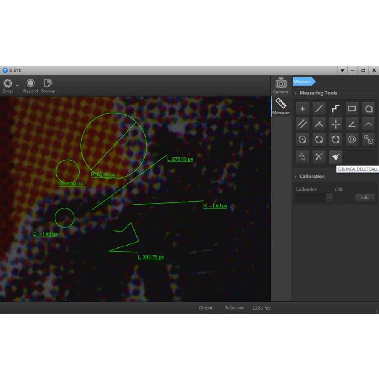Start video with the Record button
This screenshot has height=379, width=379.
point(30,86)
